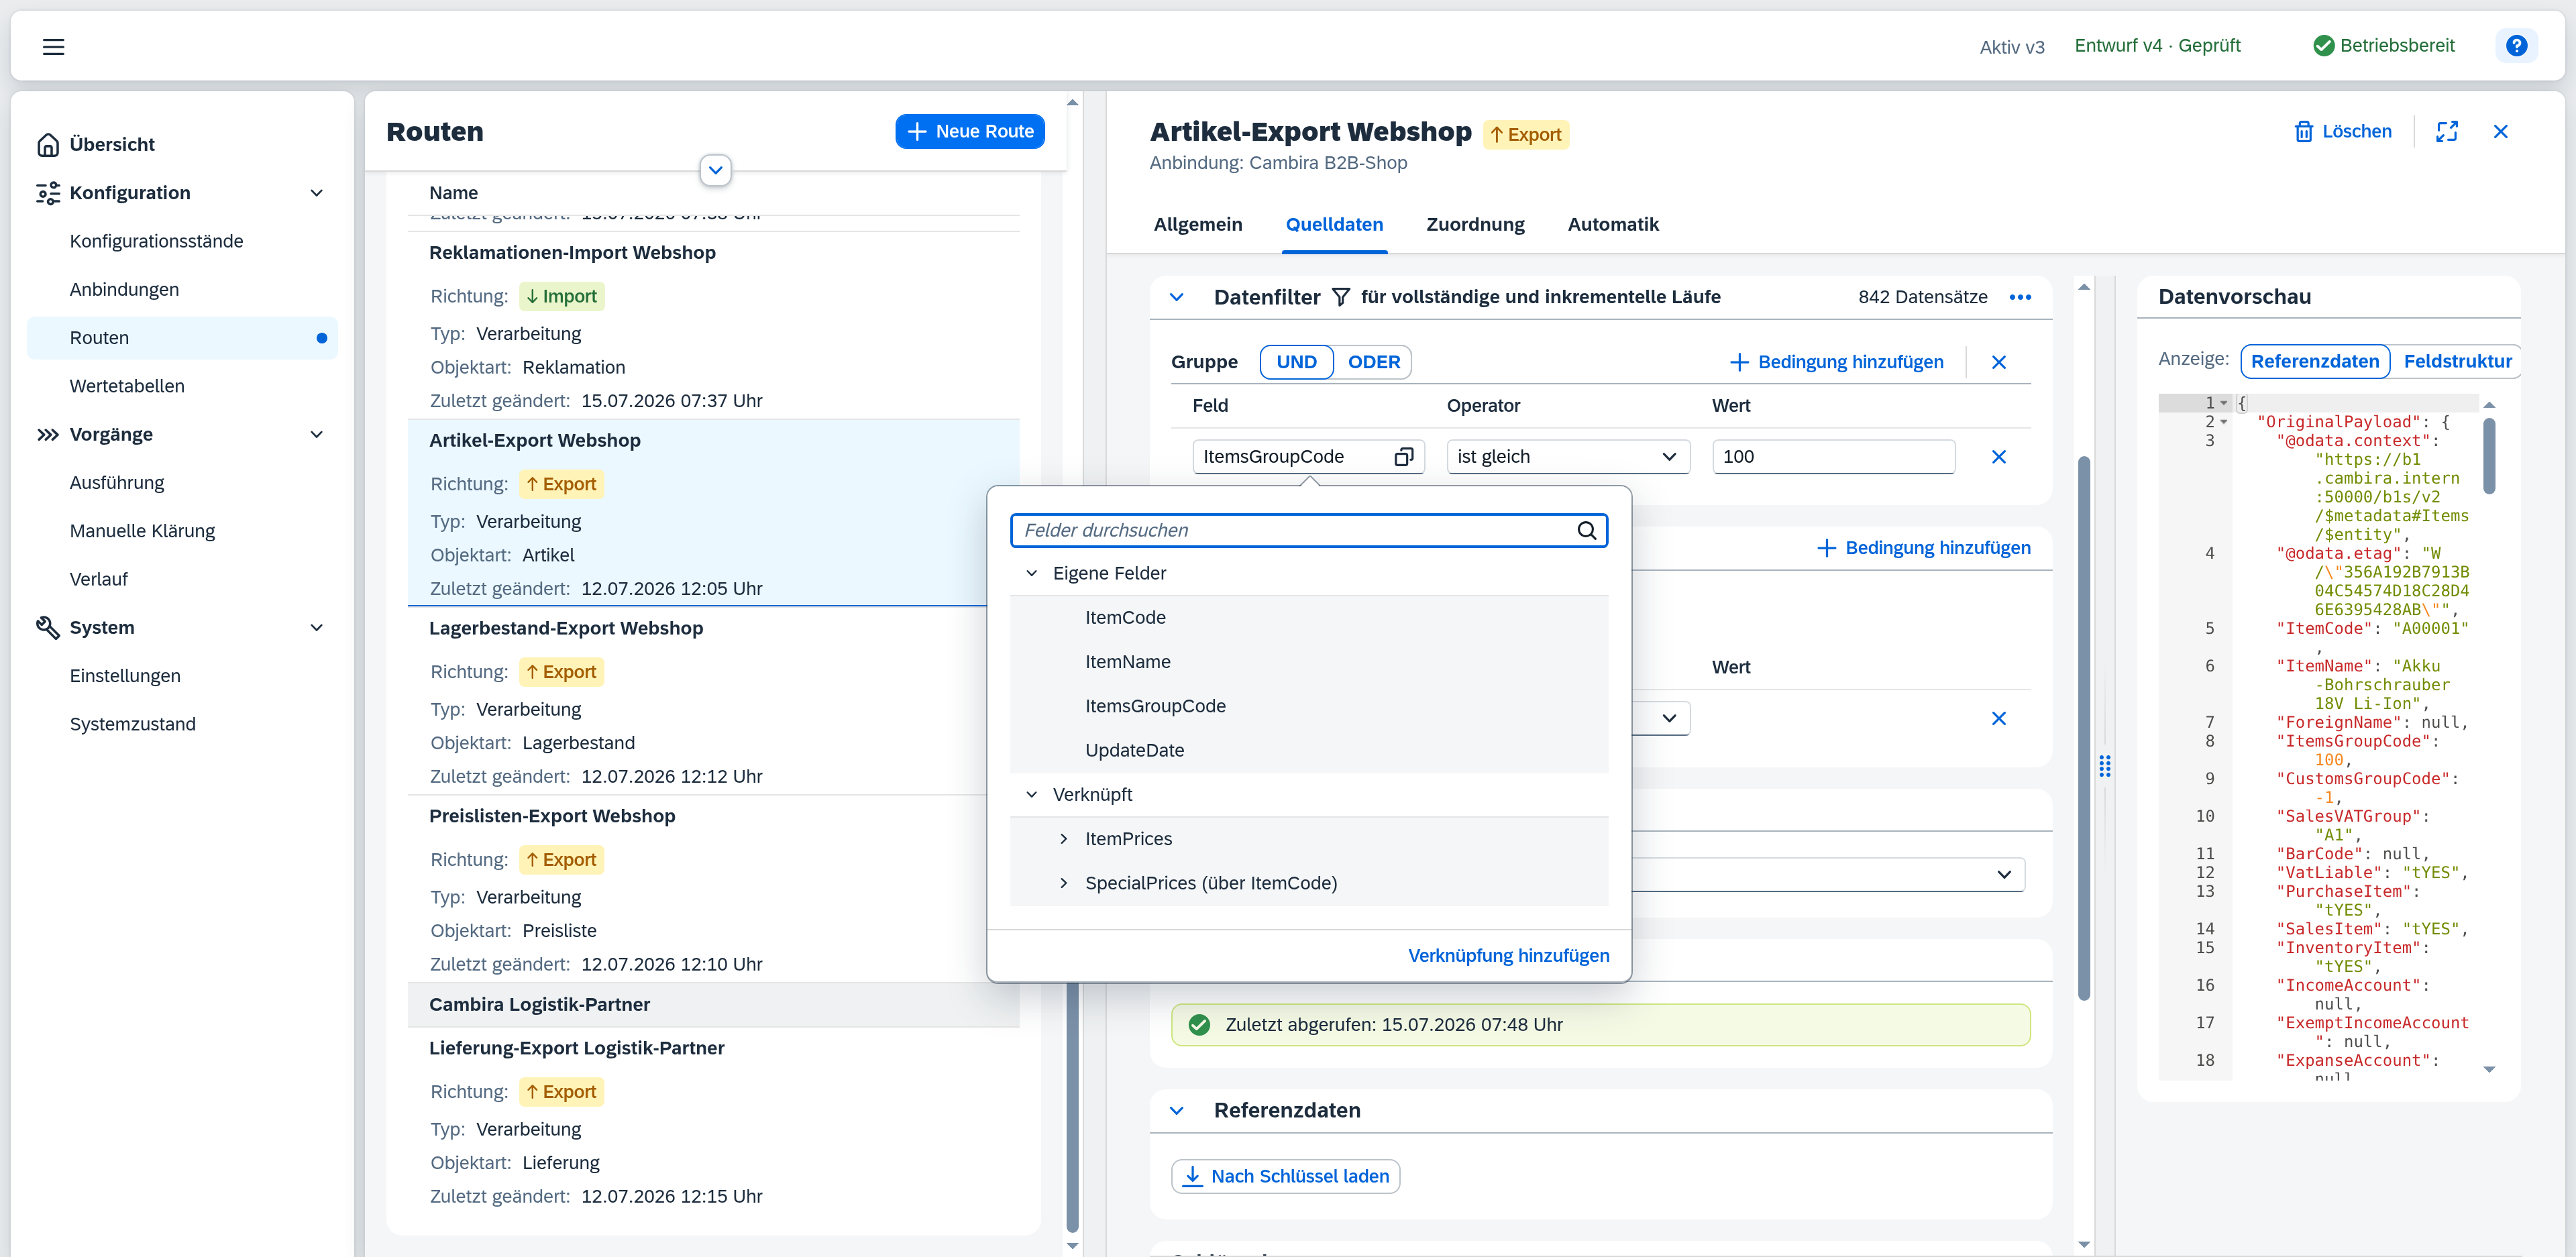Show Referenzdaten in Datenvorschau

[x=2315, y=361]
